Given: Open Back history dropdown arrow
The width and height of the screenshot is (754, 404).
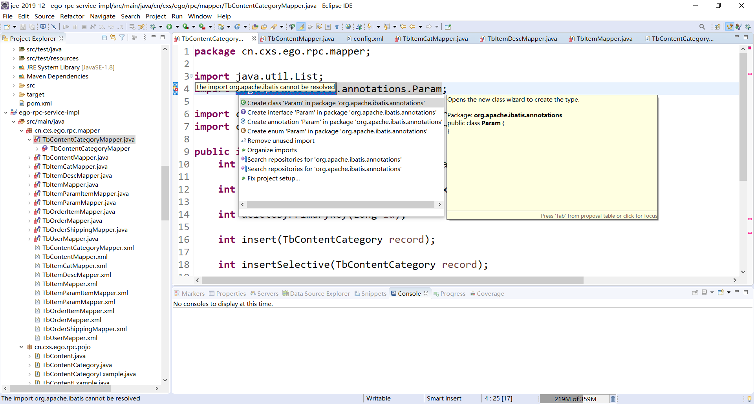Looking at the screenshot, I should tap(420, 27).
